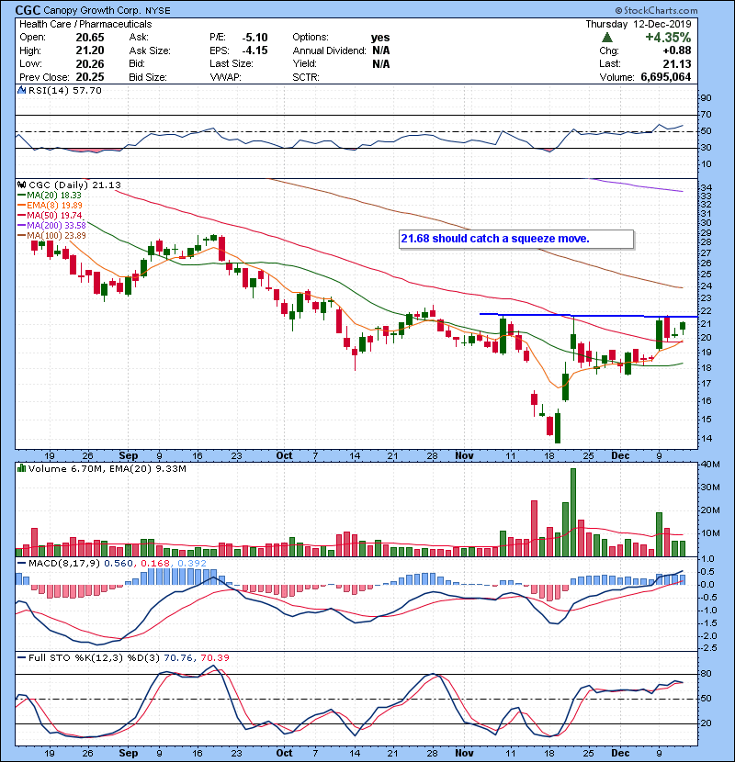Click the Options value yes
The width and height of the screenshot is (735, 762).
click(x=380, y=38)
